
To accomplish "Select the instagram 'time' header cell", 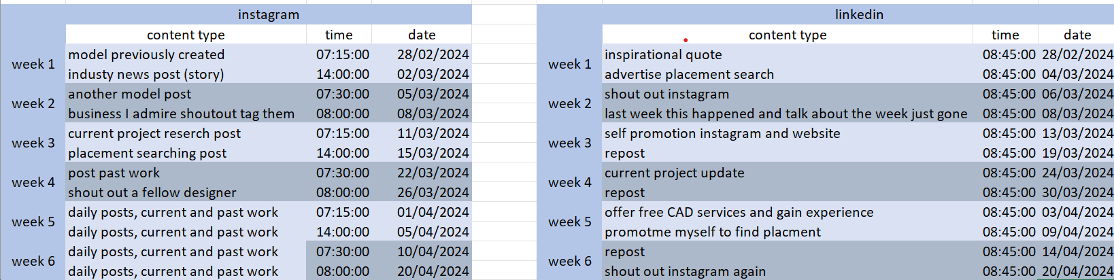I will click(339, 35).
